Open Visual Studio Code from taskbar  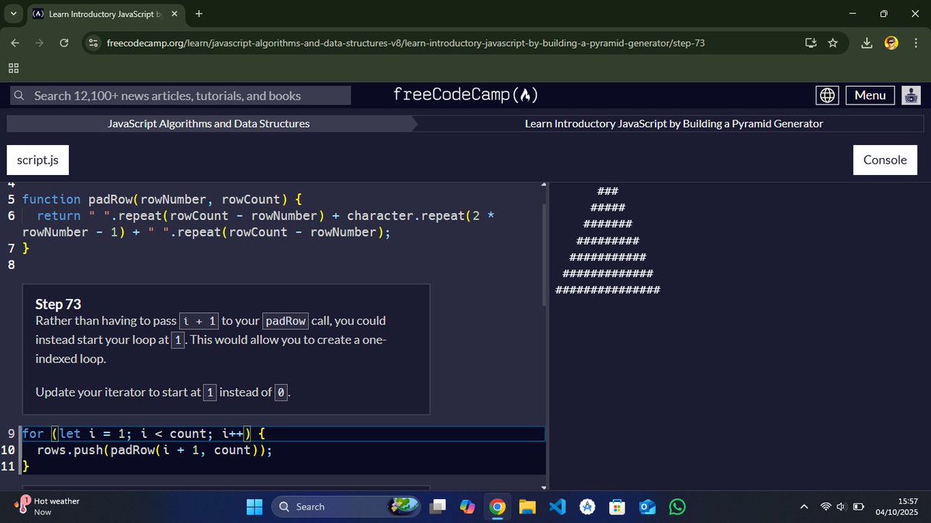coord(557,507)
